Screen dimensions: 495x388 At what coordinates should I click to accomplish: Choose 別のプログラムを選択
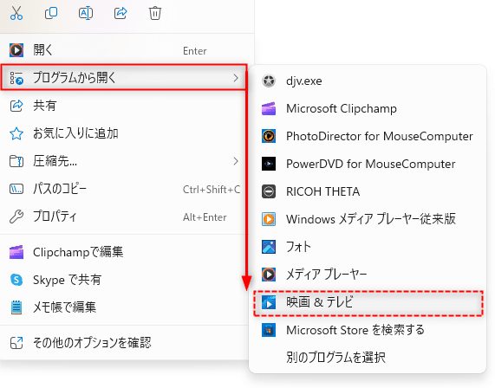click(x=368, y=358)
